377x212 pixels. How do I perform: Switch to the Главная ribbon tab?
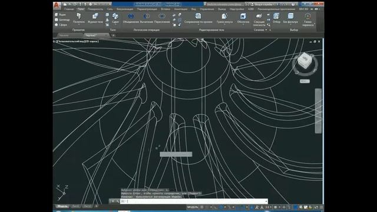(x=69, y=9)
